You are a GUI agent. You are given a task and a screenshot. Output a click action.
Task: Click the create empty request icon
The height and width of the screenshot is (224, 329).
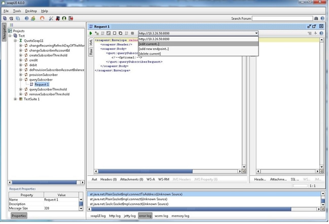[x=115, y=33]
